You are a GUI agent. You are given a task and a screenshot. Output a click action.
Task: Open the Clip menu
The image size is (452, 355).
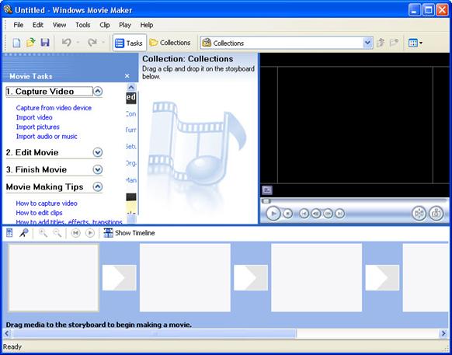(x=105, y=25)
